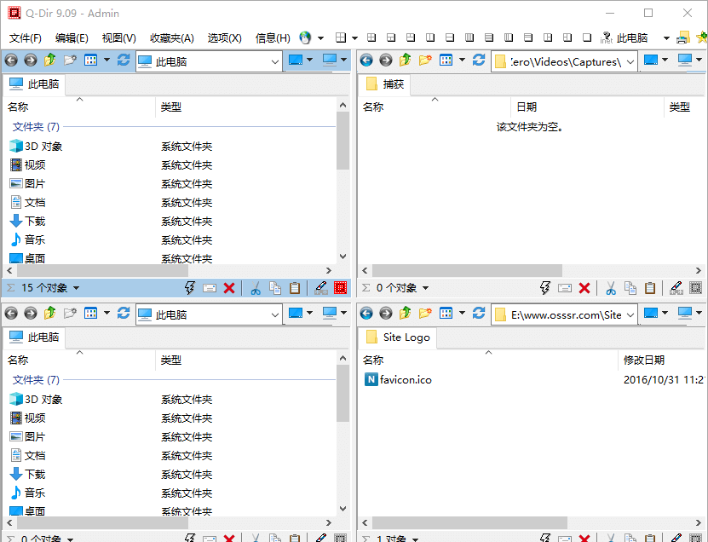Click the lightning bolt icon in top-left pane
Screen dimensions: 708x542
coord(190,288)
